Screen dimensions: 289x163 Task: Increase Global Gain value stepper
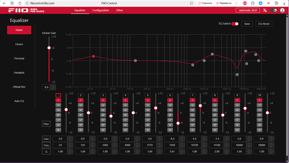click(54, 86)
